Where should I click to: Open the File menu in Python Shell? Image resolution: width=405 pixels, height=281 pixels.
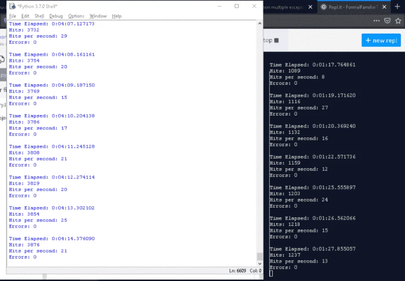pyautogui.click(x=12, y=16)
